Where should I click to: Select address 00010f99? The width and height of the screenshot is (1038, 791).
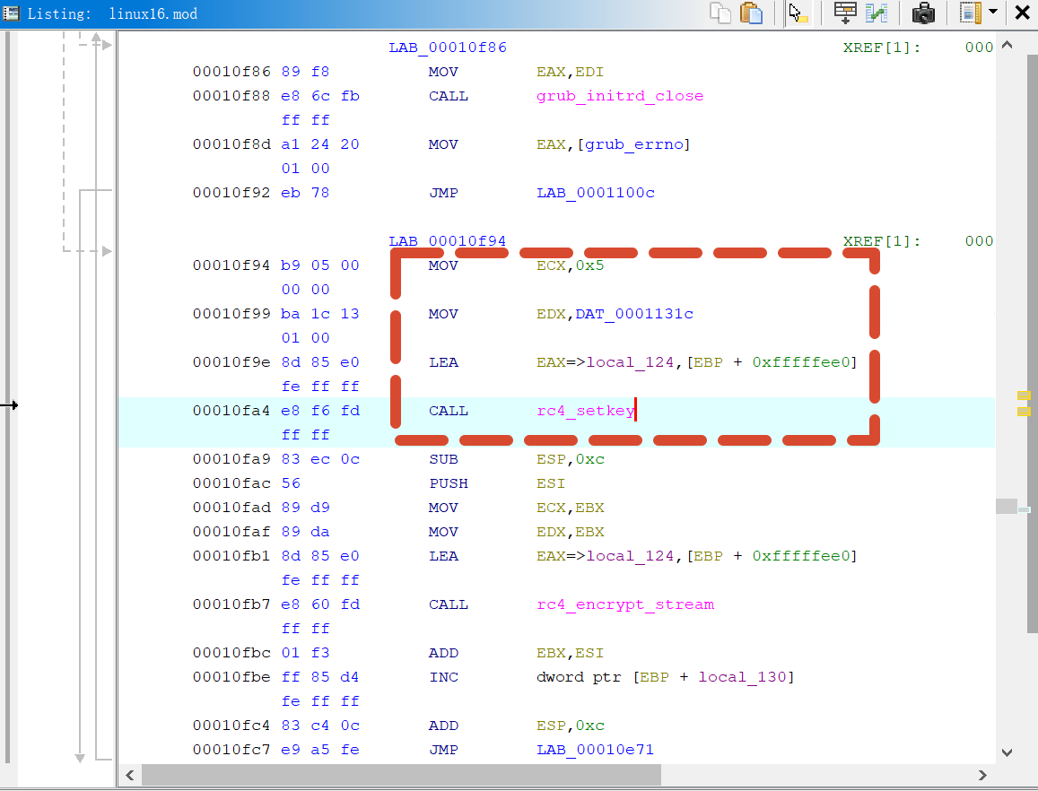tap(231, 314)
